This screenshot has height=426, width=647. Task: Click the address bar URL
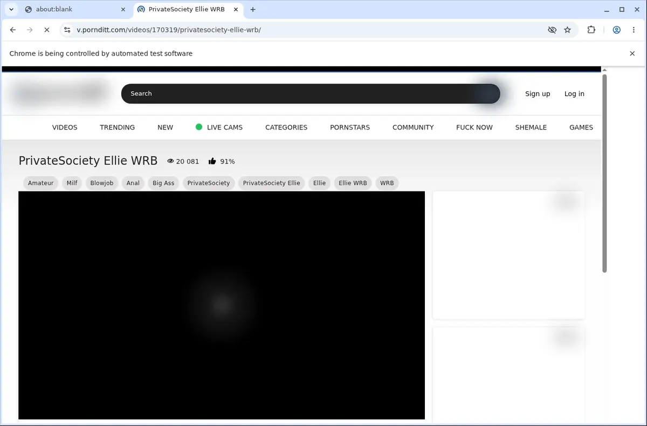coord(169,30)
